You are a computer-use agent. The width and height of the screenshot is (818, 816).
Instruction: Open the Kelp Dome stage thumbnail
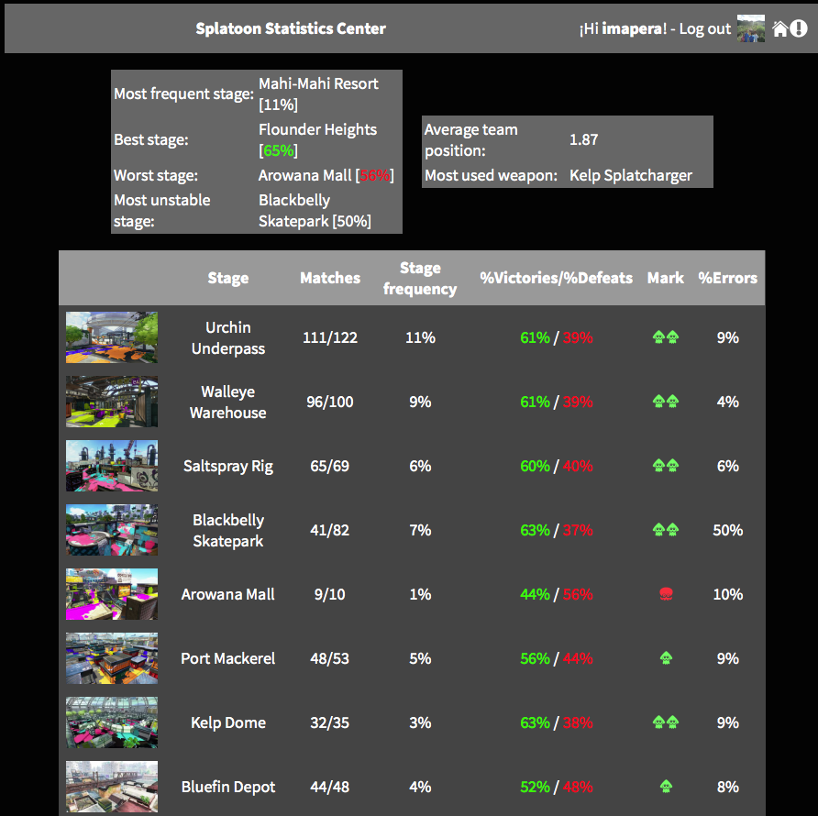point(111,722)
